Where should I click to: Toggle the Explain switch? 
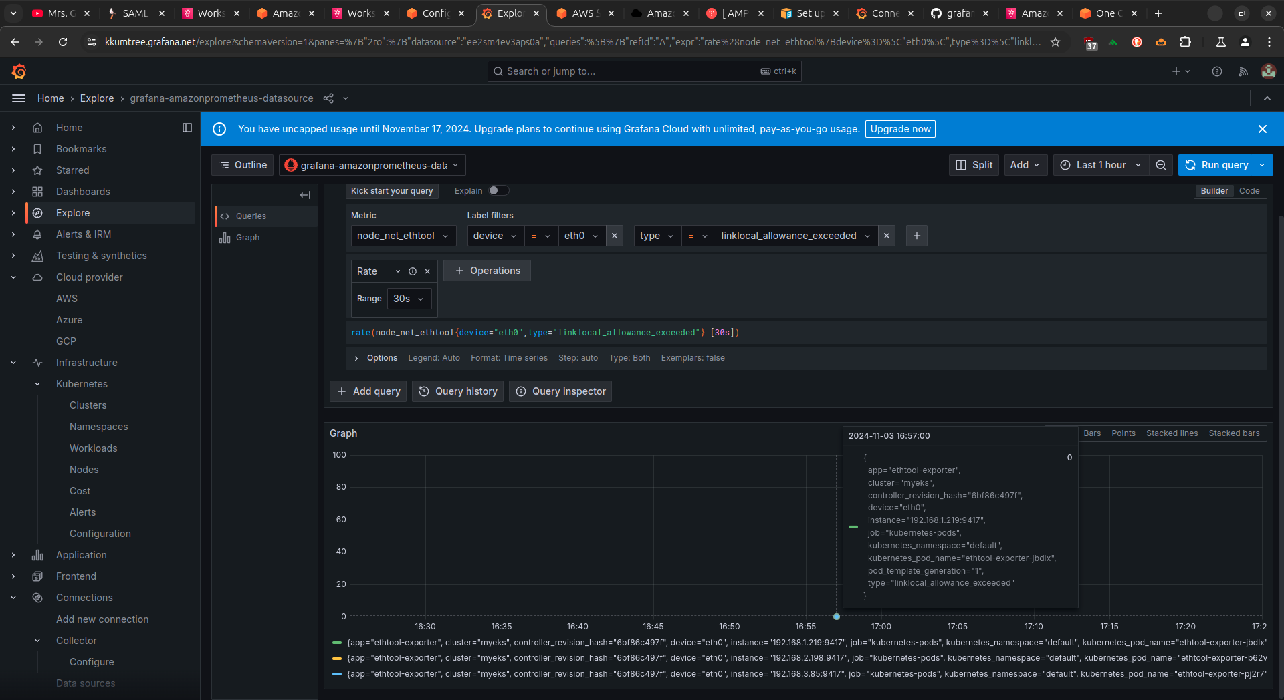point(499,190)
